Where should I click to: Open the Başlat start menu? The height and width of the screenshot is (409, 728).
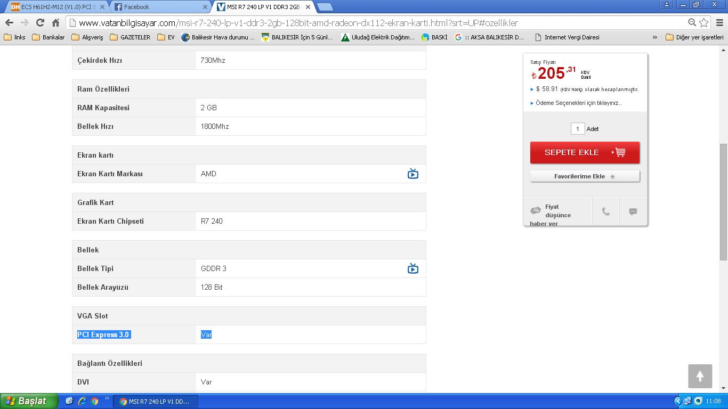pos(29,401)
